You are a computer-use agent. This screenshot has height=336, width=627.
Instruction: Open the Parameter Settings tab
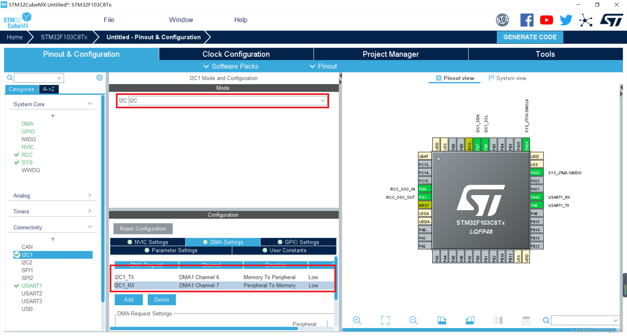tap(171, 250)
